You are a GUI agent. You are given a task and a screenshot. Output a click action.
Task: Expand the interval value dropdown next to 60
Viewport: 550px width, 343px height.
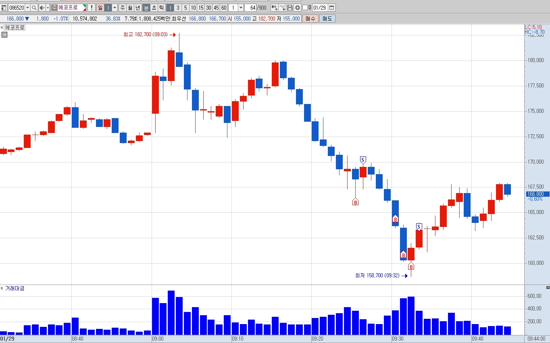pyautogui.click(x=241, y=8)
